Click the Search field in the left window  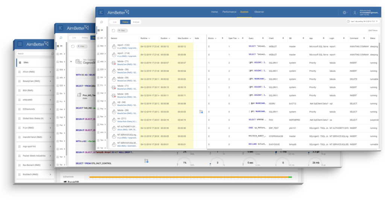[35, 54]
